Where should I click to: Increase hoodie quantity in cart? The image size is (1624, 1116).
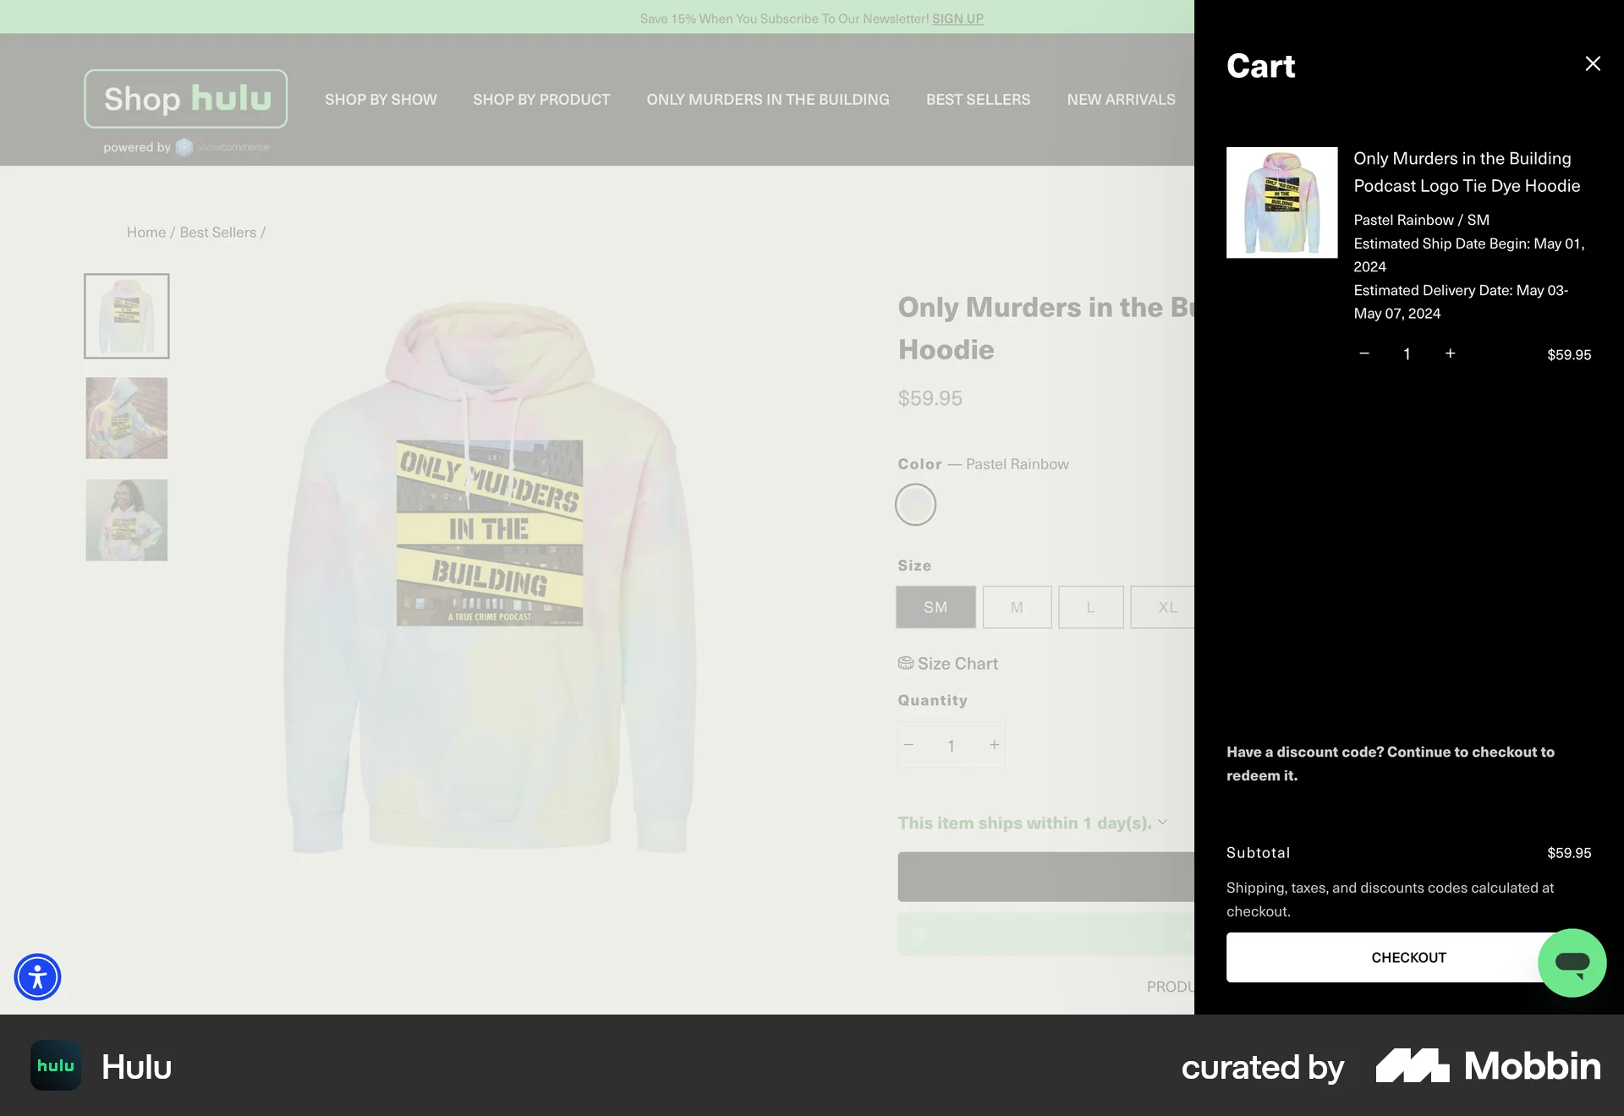tap(1450, 353)
